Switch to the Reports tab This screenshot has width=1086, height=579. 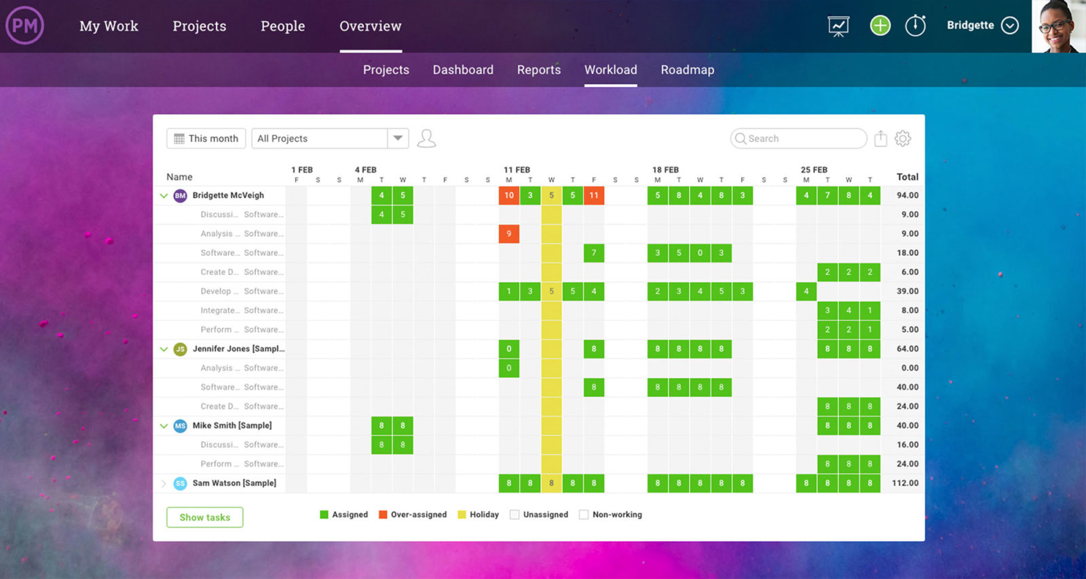pos(539,70)
